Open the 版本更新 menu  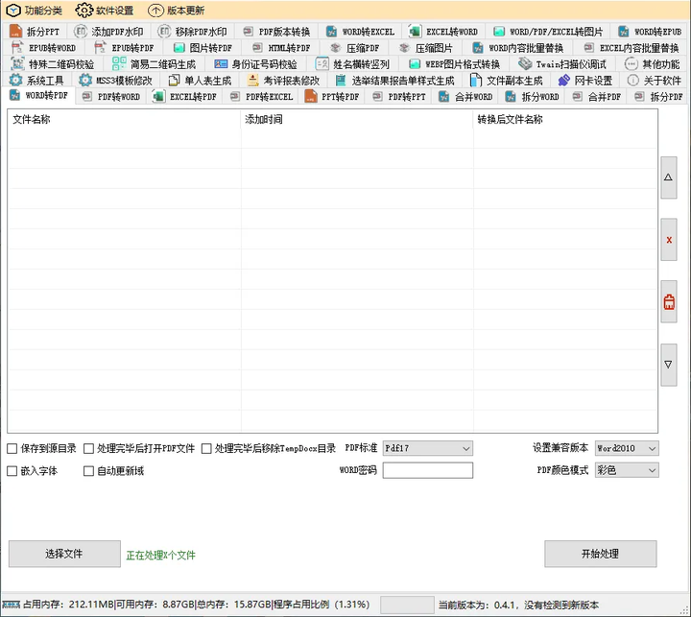tap(176, 11)
